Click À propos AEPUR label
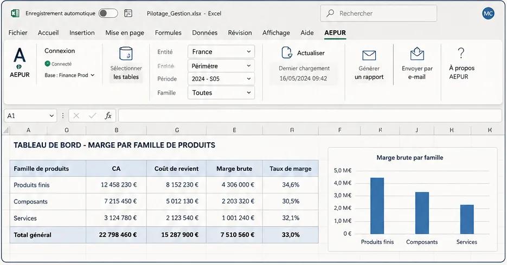This screenshot has width=507, height=265. click(x=462, y=72)
